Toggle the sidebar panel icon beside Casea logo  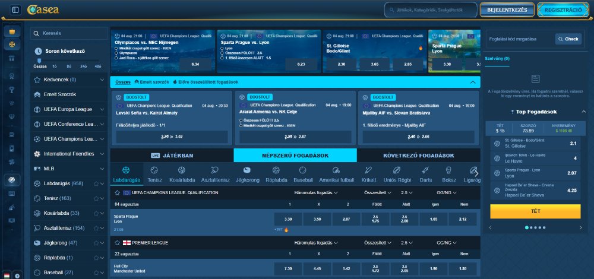pyautogui.click(x=15, y=10)
